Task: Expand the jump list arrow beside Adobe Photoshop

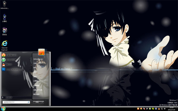Action: point(30,70)
